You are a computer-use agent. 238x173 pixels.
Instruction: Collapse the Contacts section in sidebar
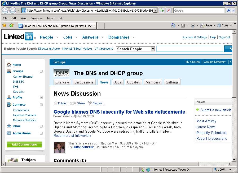tap(41, 105)
